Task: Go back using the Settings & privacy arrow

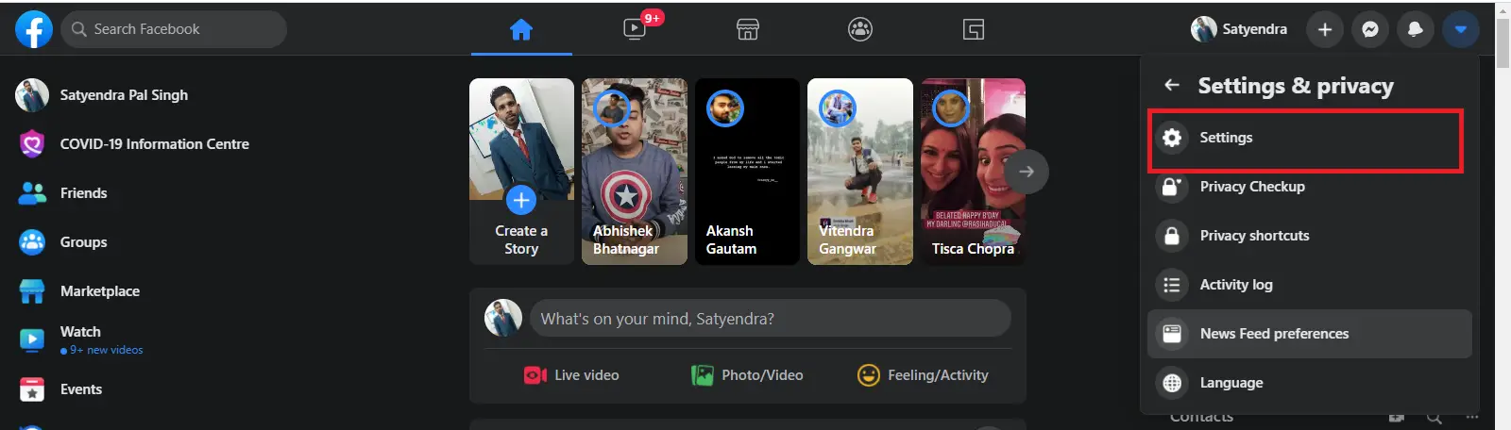Action: point(1172,85)
